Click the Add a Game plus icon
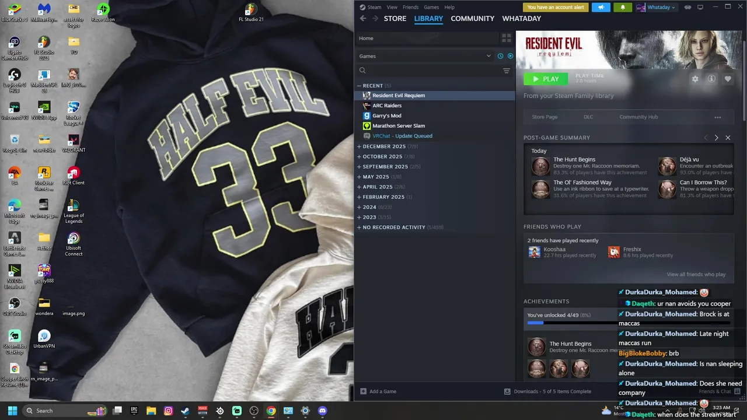Screen dimensions: 747x420 click(x=364, y=391)
